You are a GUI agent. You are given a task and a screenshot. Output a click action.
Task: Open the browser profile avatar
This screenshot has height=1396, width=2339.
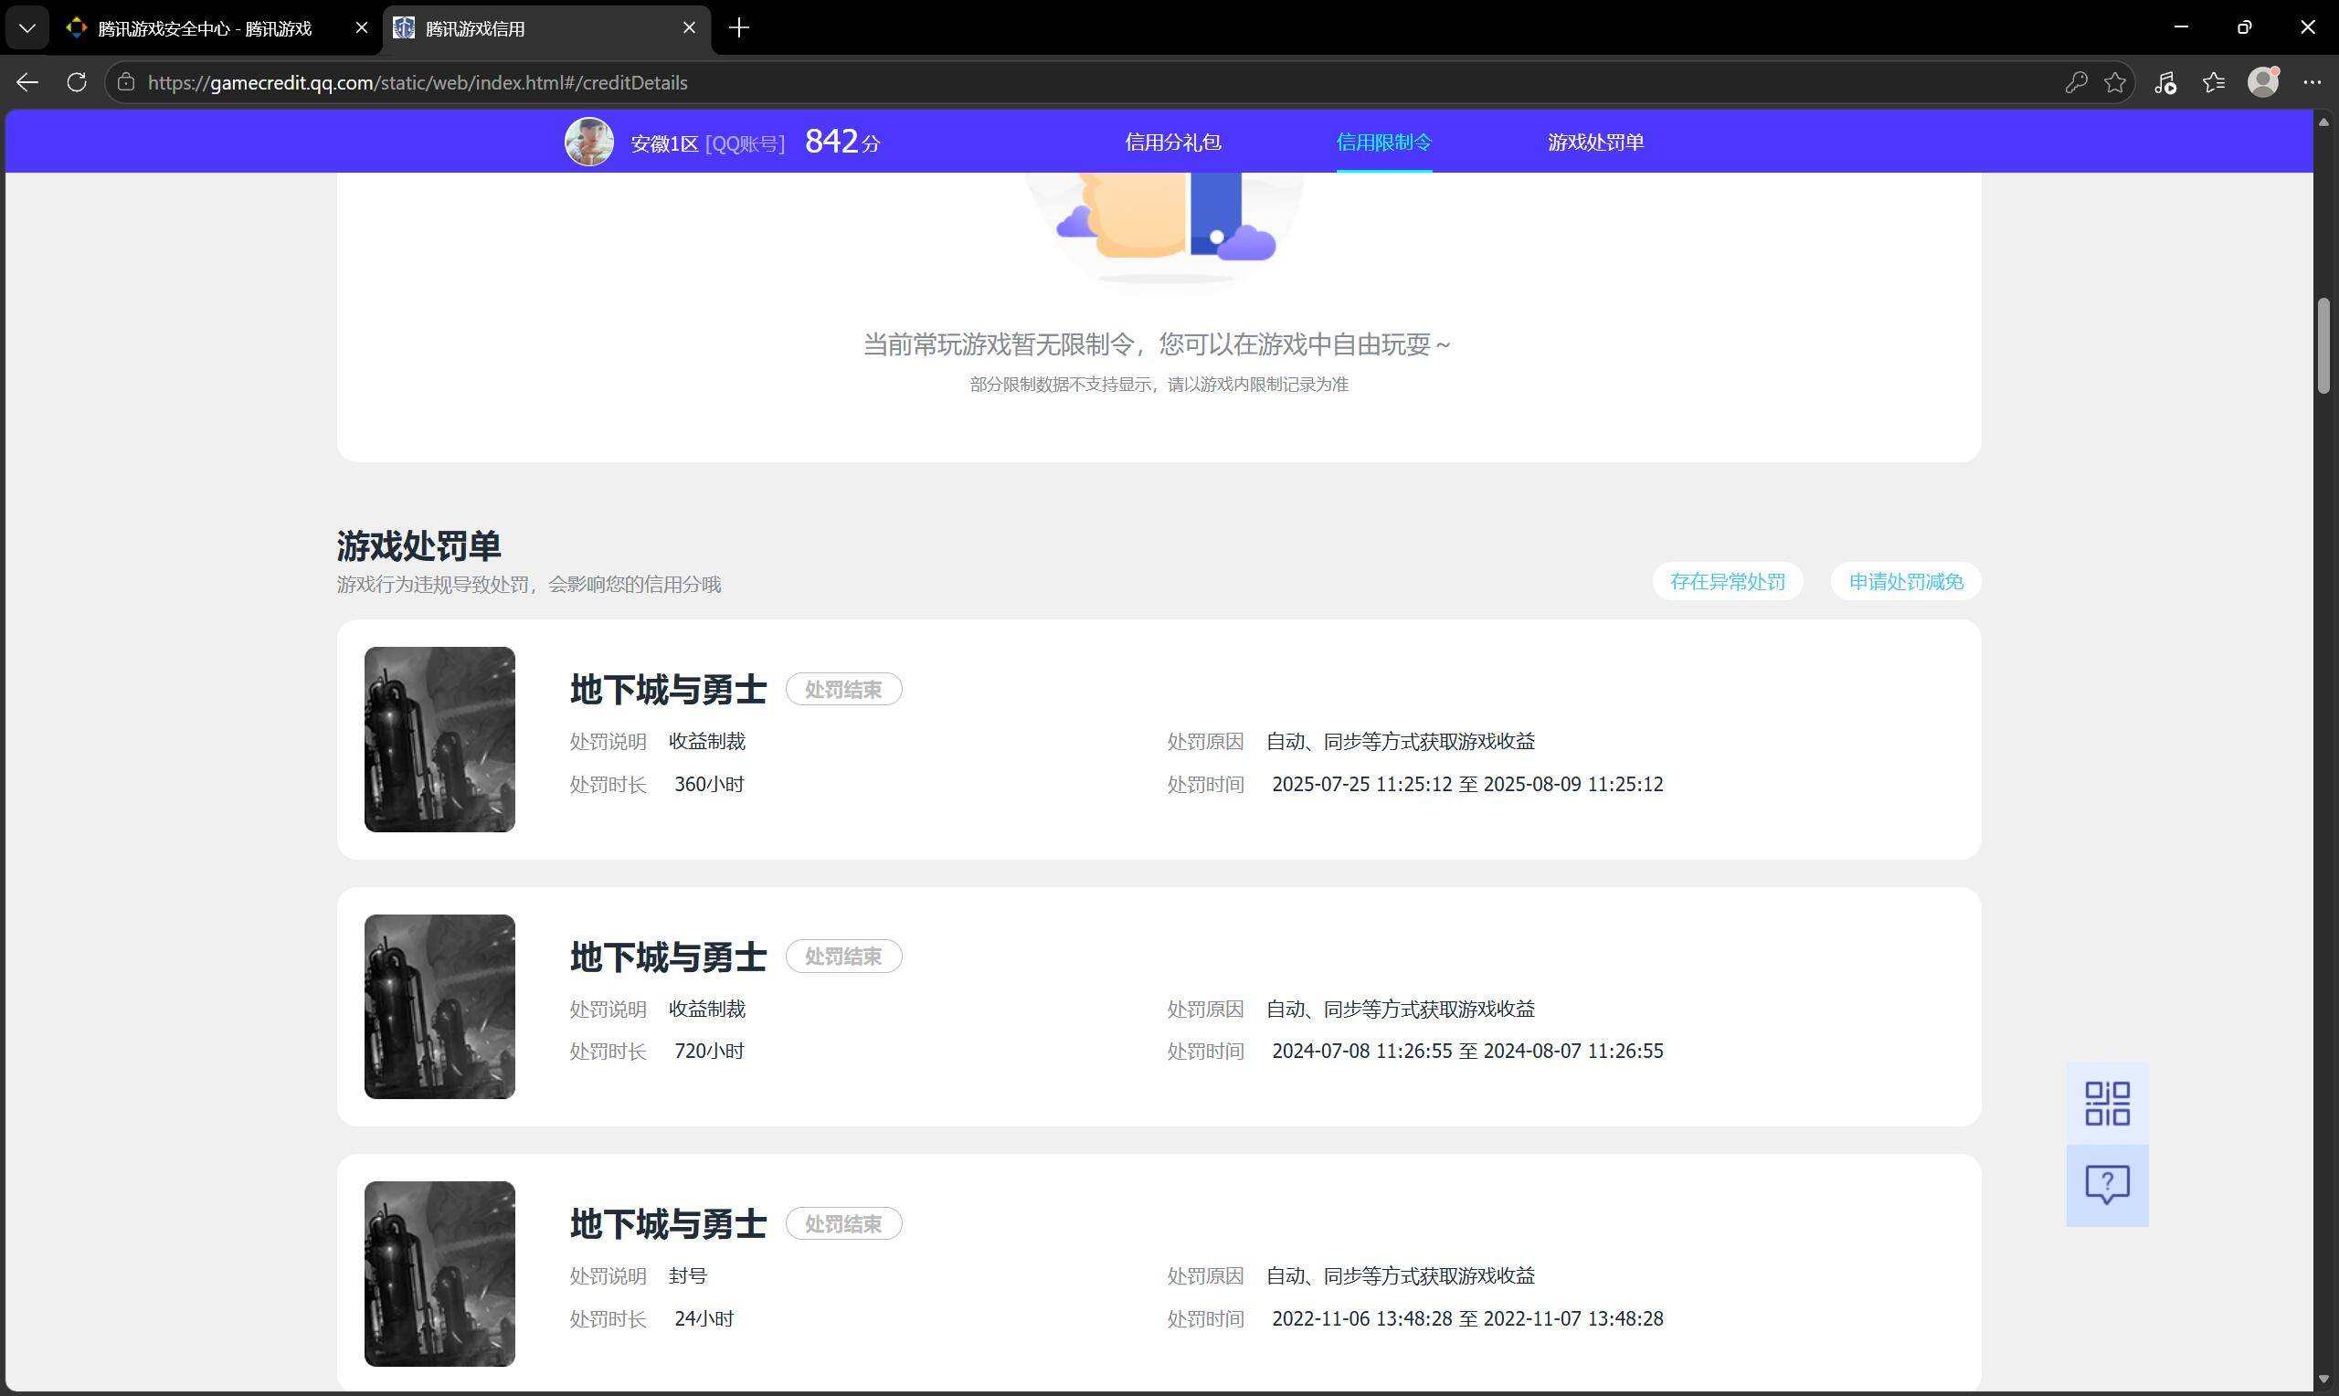[2263, 83]
